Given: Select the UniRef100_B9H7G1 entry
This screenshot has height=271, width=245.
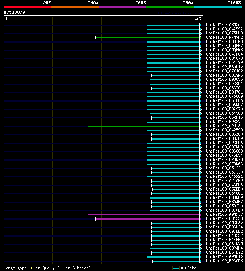Looking at the screenshot, I should [x=224, y=92].
